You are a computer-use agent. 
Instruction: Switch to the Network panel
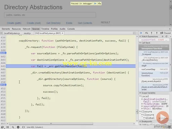[27, 29]
